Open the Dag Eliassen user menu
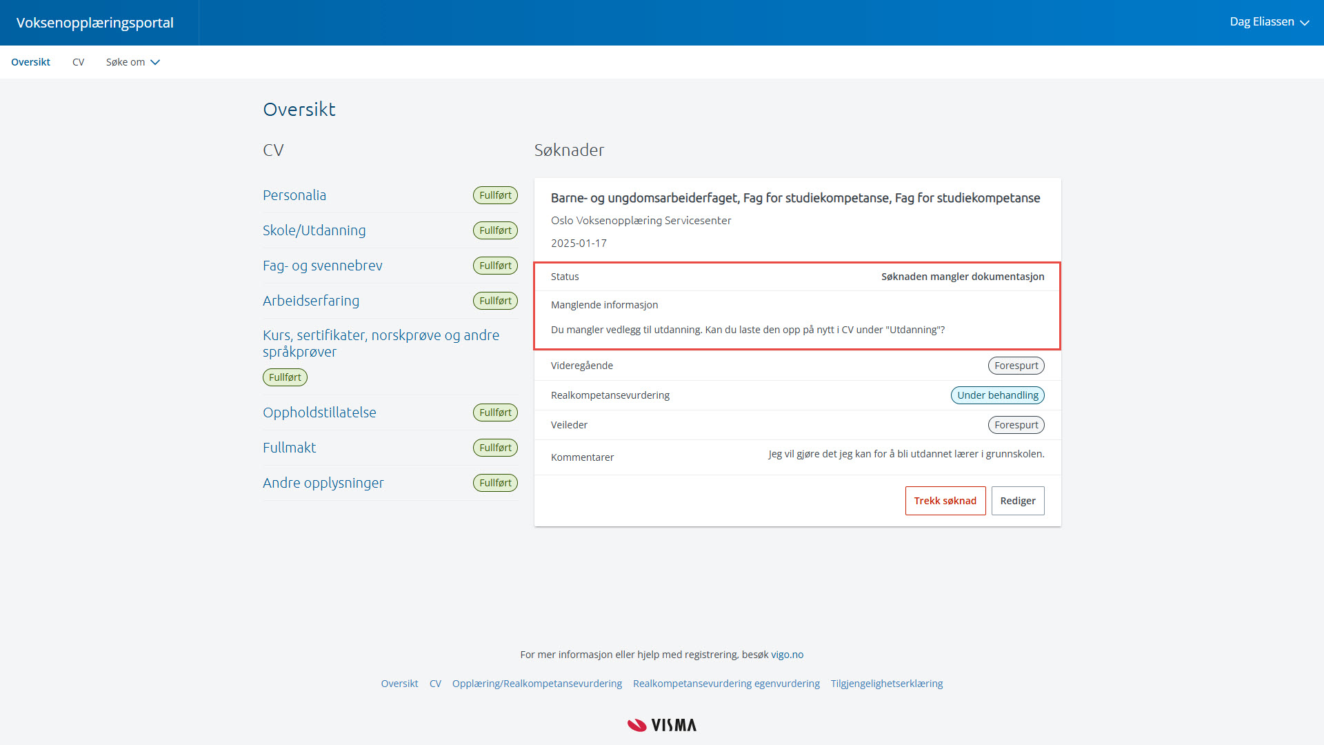This screenshot has height=745, width=1324. pyautogui.click(x=1269, y=22)
